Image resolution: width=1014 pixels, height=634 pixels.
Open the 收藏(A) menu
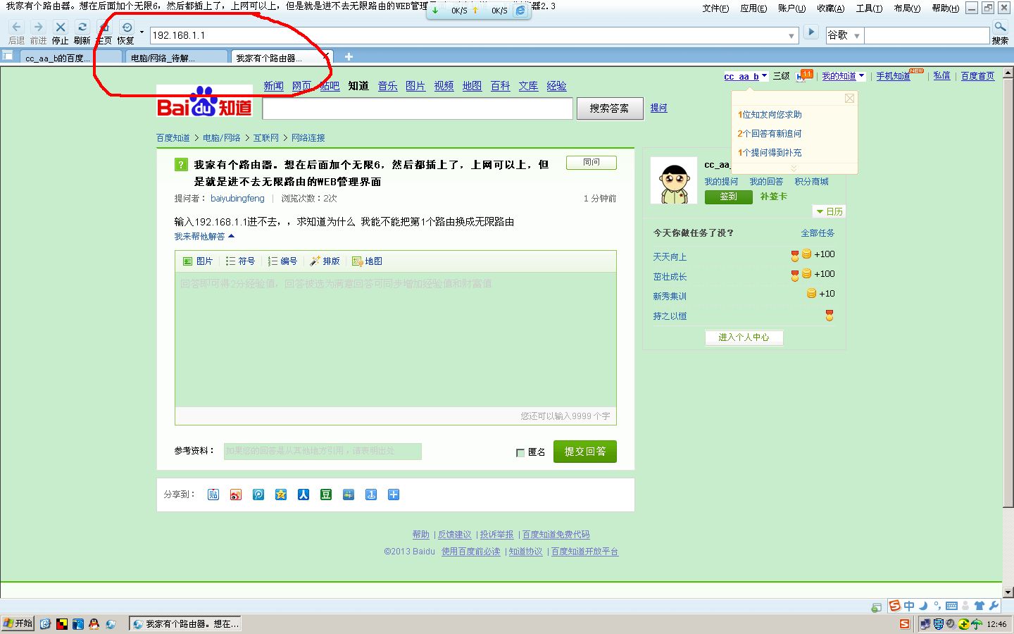click(x=830, y=8)
